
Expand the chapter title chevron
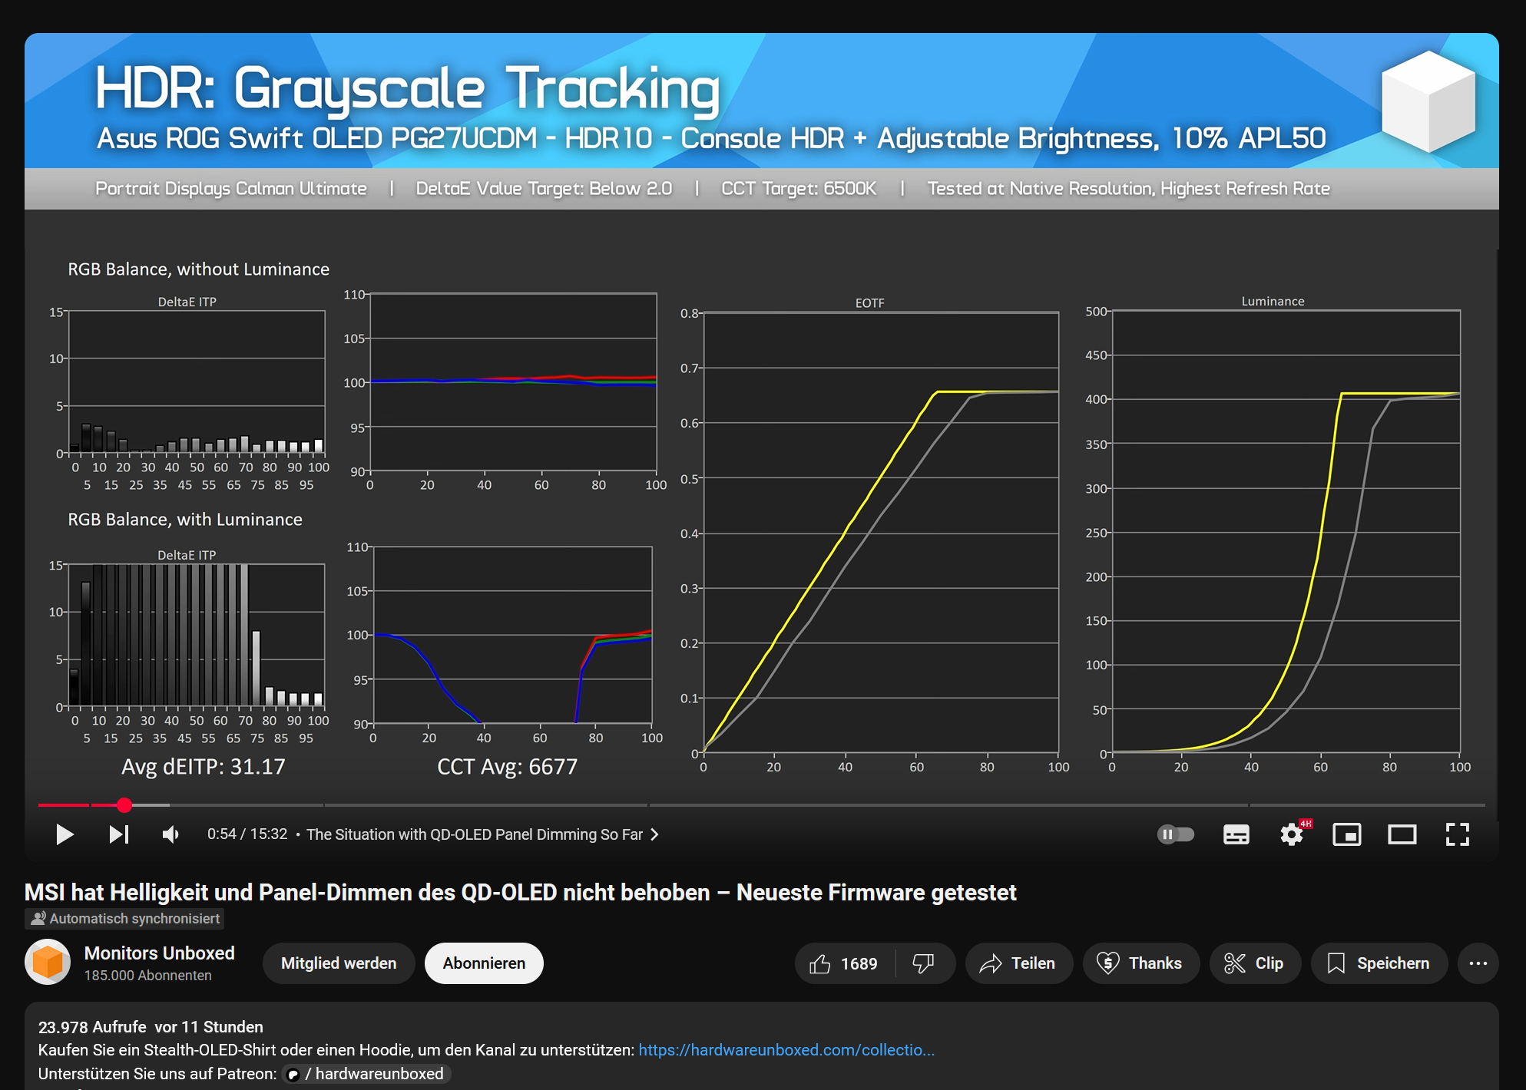click(654, 834)
